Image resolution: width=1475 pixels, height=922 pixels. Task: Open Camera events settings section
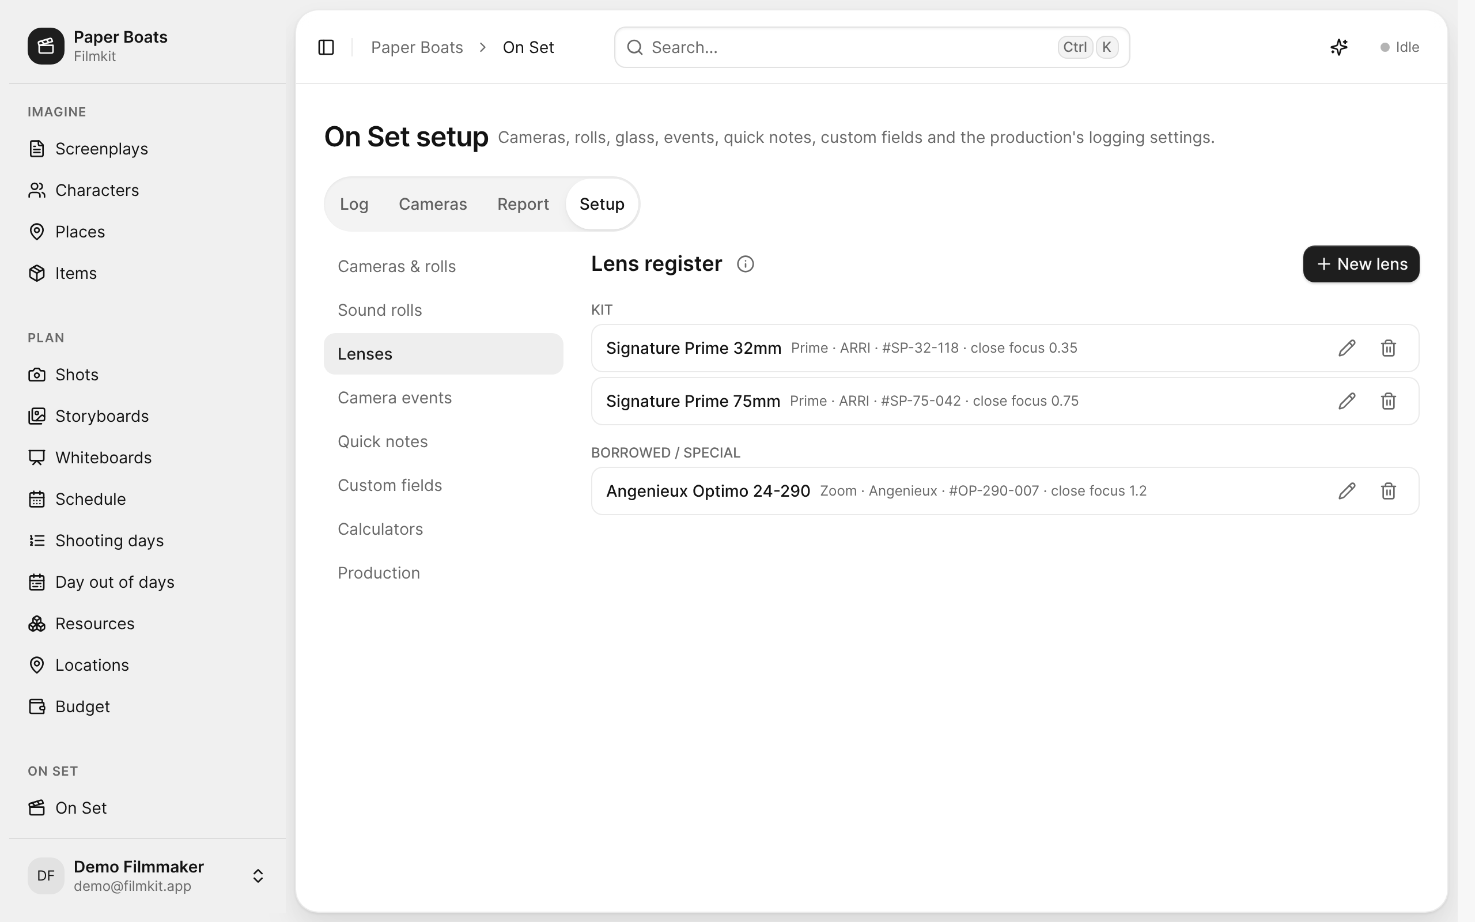click(x=443, y=398)
